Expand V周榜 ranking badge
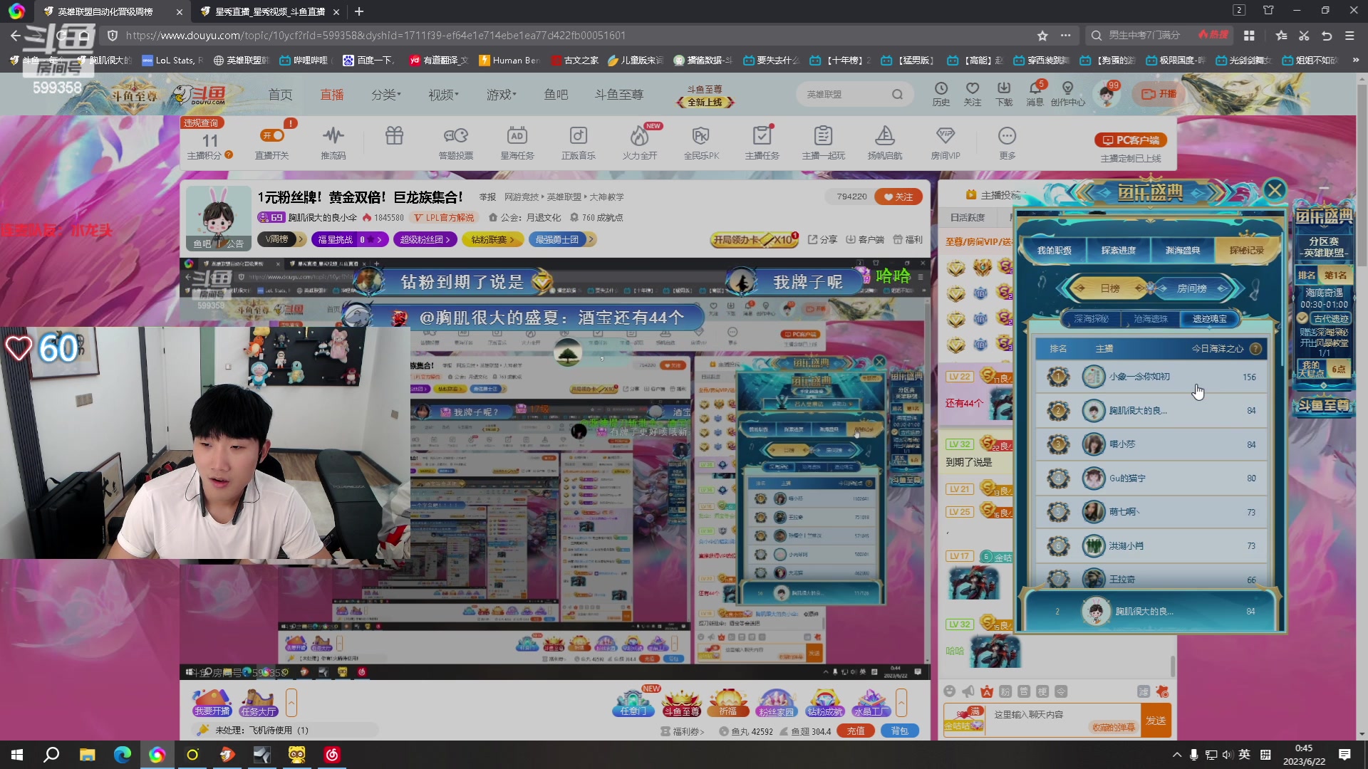The image size is (1368, 769). click(x=281, y=239)
